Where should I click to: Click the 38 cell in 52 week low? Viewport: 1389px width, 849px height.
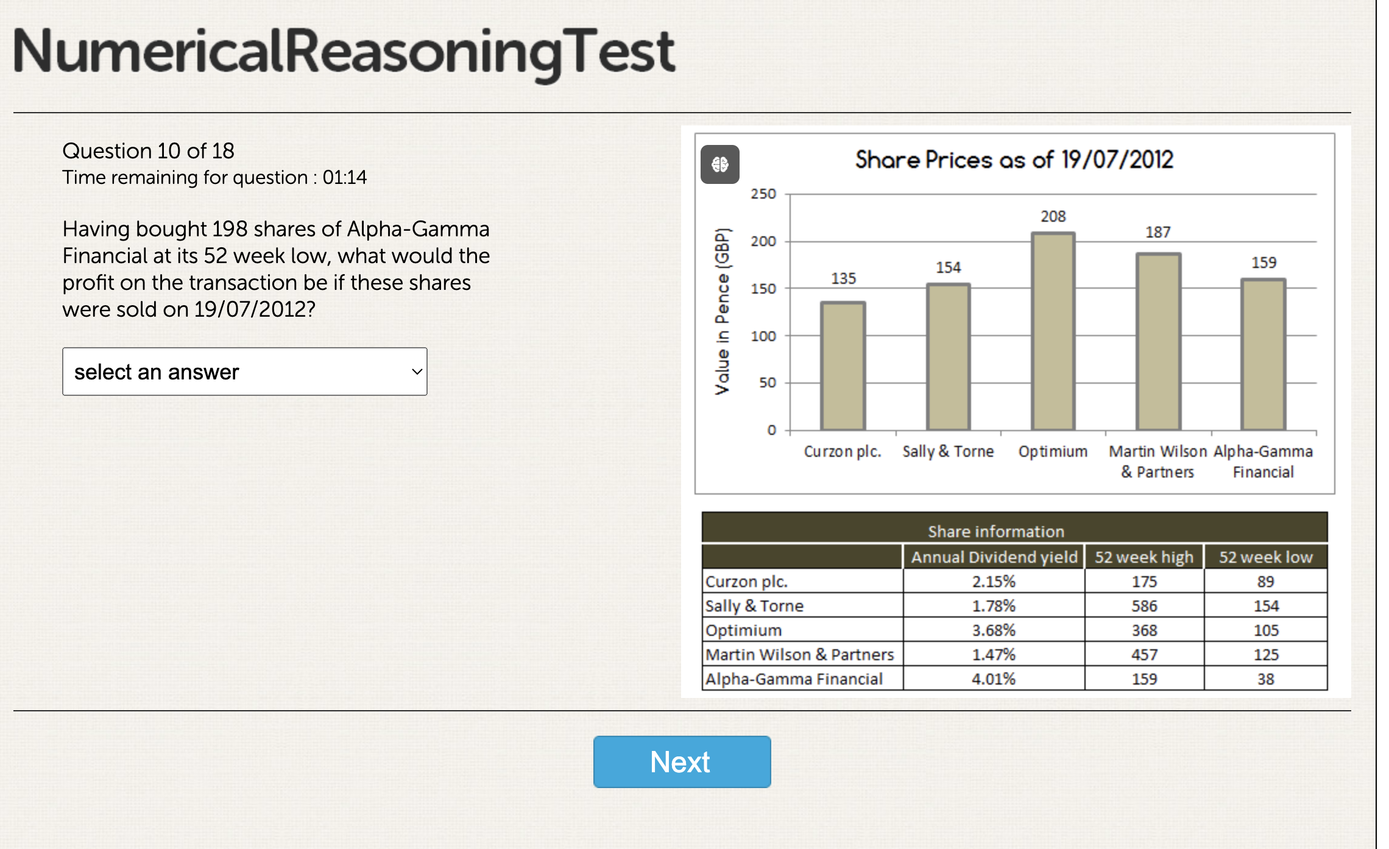point(1266,679)
